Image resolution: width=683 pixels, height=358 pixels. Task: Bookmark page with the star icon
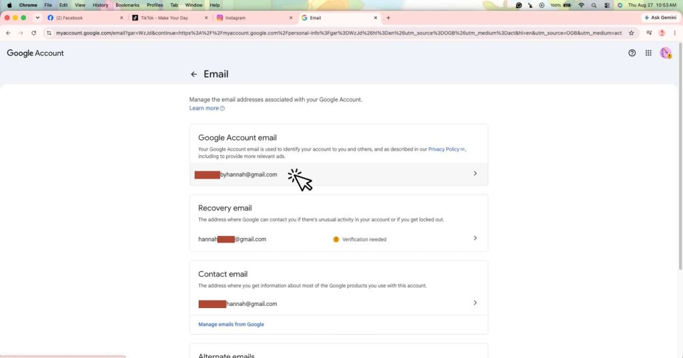[631, 33]
